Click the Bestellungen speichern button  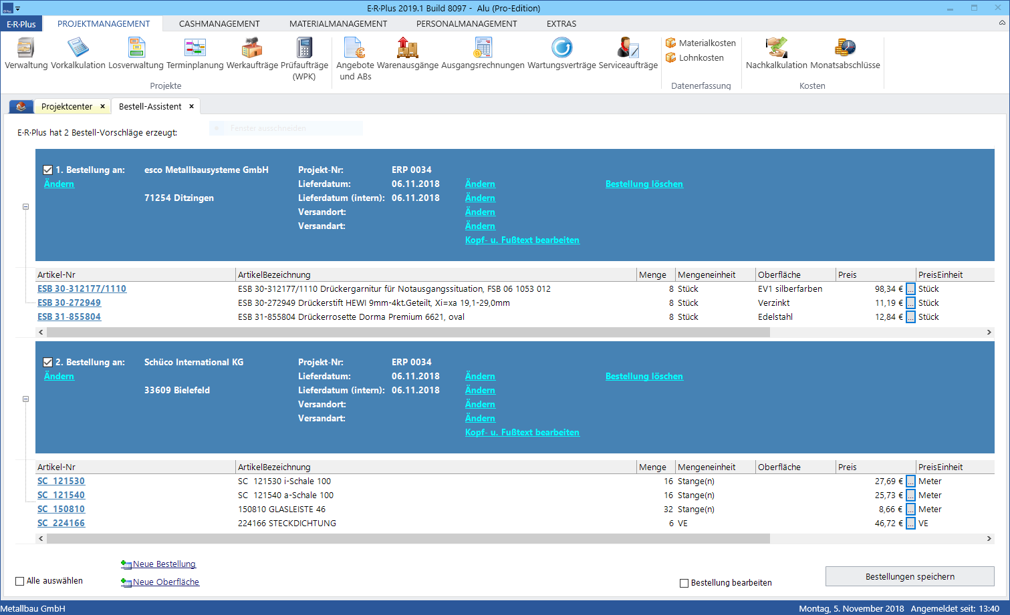pos(910,576)
